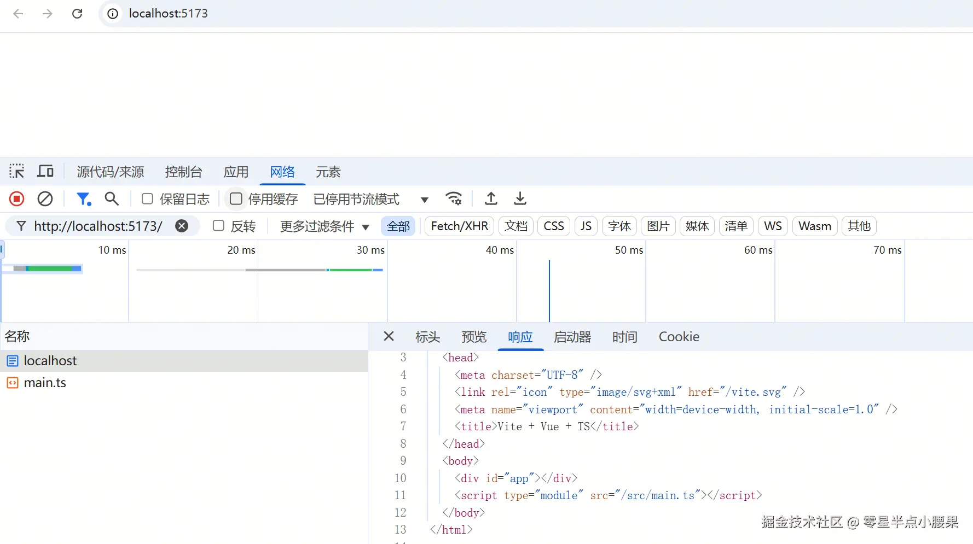Filter requests by Wasm
The image size is (973, 544).
(815, 226)
